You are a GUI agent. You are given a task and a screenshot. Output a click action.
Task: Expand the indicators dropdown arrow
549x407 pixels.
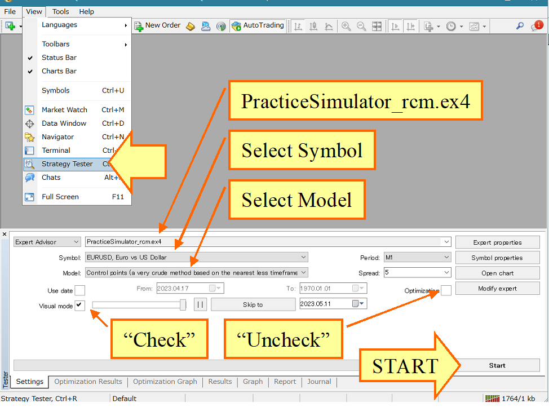click(439, 26)
